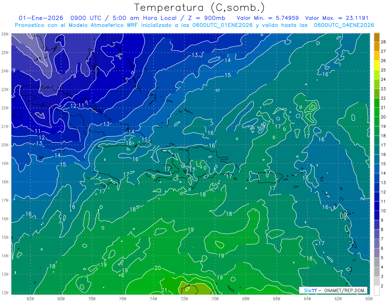Click the 74W longitude axis label
392x303 pixels.
[x=153, y=299]
